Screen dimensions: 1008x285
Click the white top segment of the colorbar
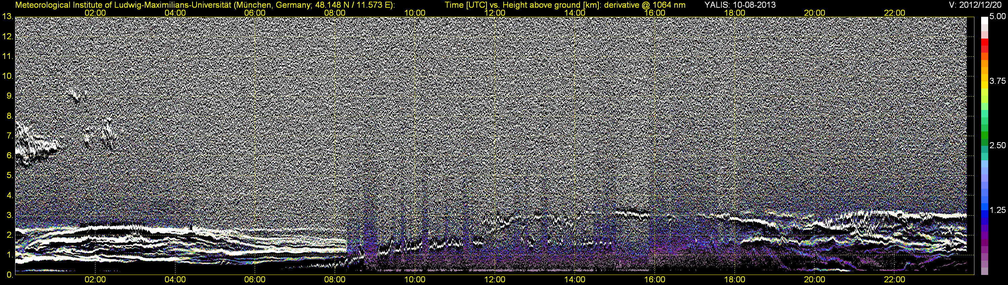[984, 21]
